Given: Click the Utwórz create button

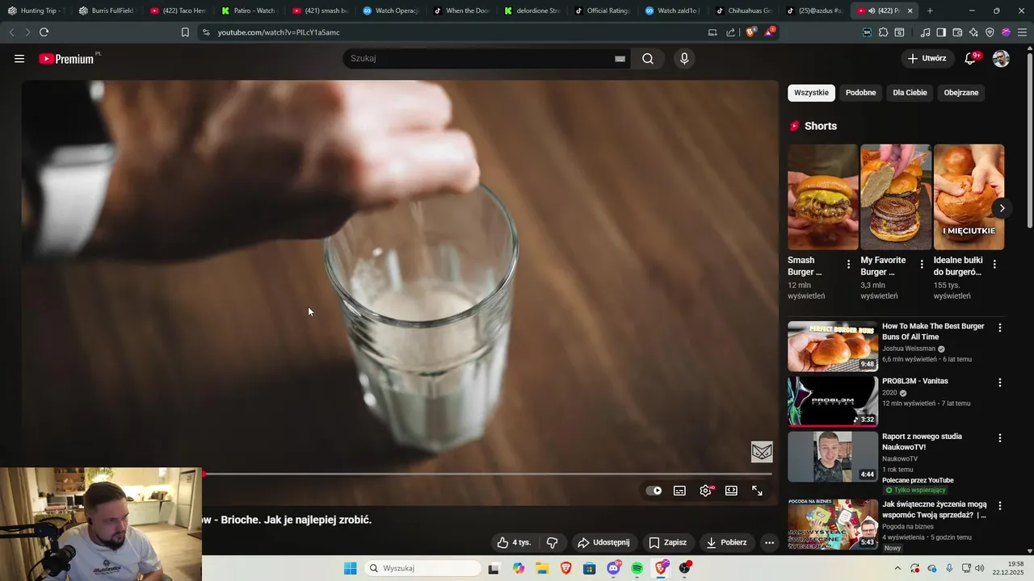Looking at the screenshot, I should click(x=927, y=58).
